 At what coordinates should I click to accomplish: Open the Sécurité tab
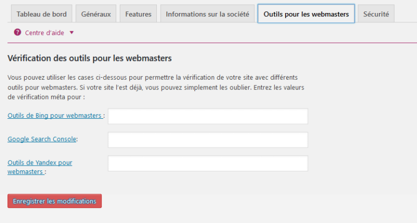tap(376, 14)
